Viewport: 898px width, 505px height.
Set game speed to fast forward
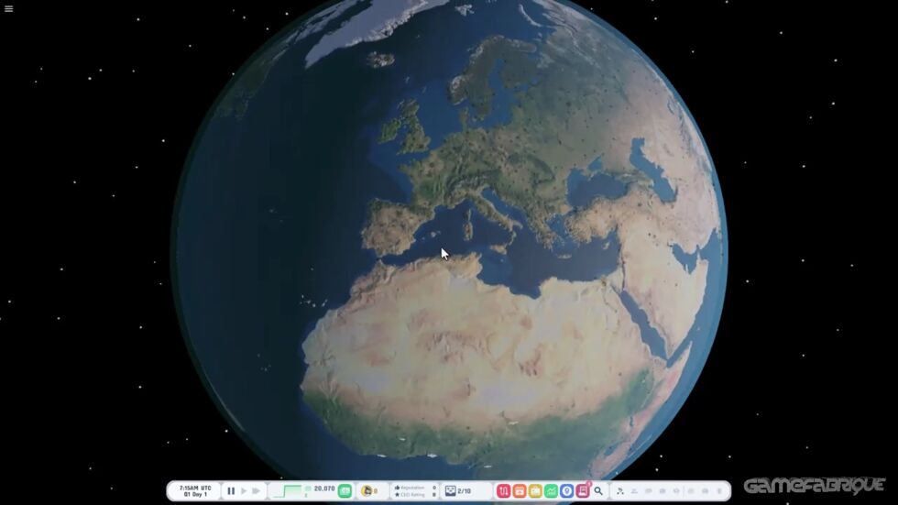(256, 491)
